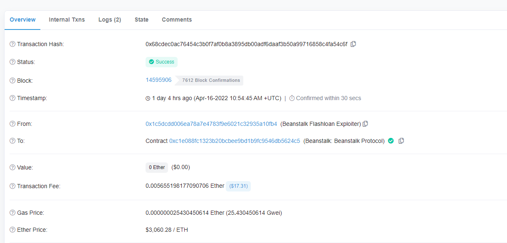Switch to the Internal Txns tab
Image resolution: width=507 pixels, height=243 pixels.
67,20
